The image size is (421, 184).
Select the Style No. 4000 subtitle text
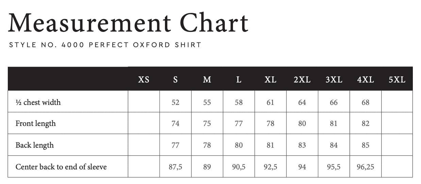pos(105,45)
